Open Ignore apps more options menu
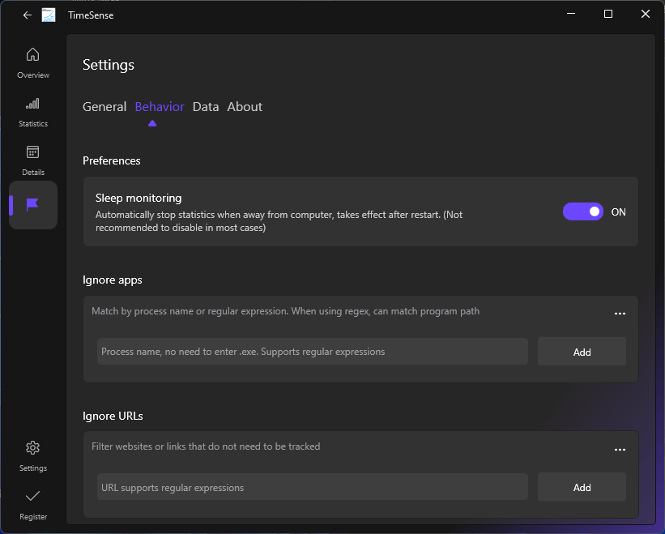Screen dimensions: 665x534 (620, 314)
